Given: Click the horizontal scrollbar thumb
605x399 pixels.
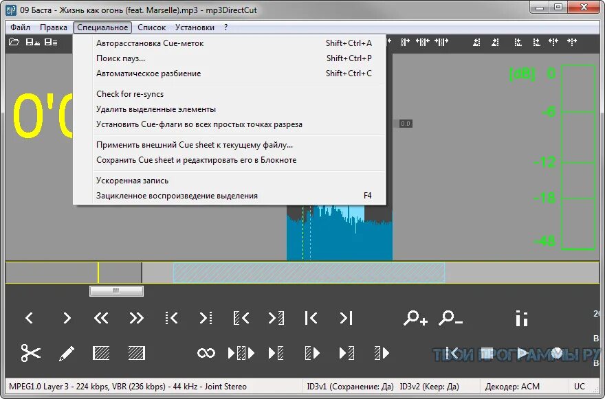Looking at the screenshot, I should point(116,291).
